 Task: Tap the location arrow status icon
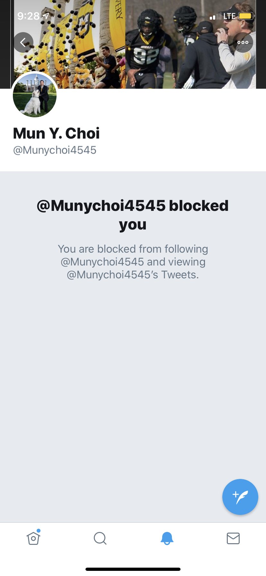[46, 16]
